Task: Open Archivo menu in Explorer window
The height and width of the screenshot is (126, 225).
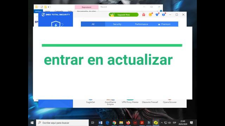Action: pos(38,11)
